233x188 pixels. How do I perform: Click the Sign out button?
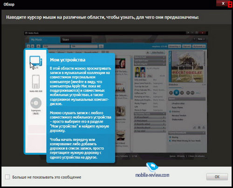(186, 46)
